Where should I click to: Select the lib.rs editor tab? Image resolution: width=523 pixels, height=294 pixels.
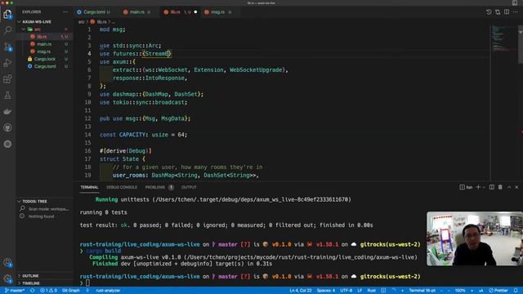(x=175, y=12)
